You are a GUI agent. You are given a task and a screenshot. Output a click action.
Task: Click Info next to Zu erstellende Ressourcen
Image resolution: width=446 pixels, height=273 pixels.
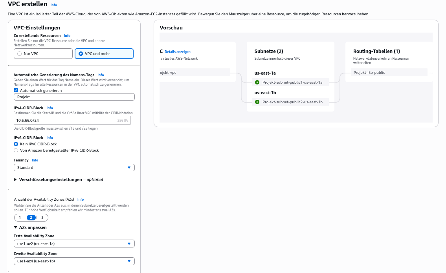pos(67,35)
